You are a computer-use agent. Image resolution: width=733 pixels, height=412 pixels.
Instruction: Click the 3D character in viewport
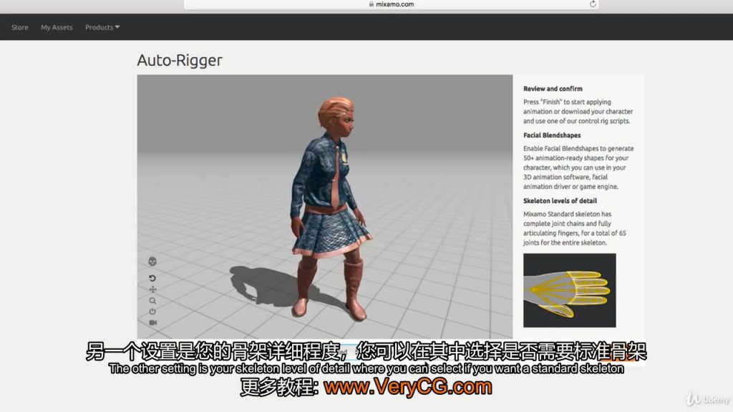click(x=331, y=209)
